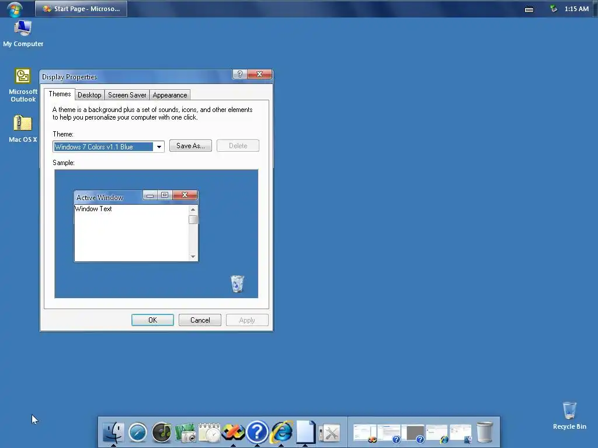Click the 1:15 AM clock
Viewport: 598px width, 448px height.
[576, 9]
